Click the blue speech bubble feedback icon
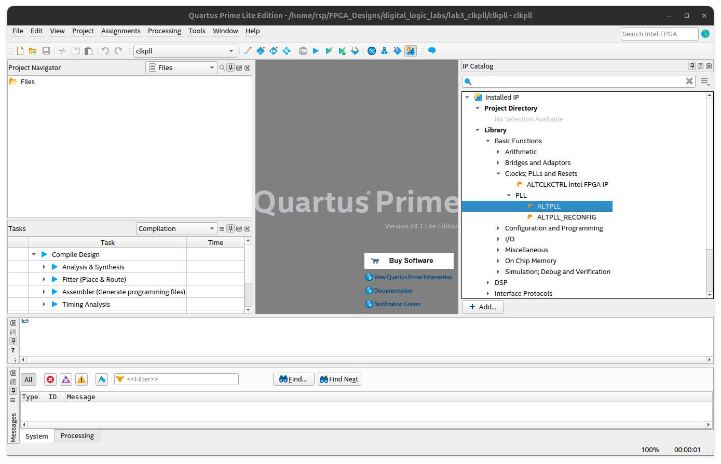721x464 pixels. pyautogui.click(x=431, y=51)
